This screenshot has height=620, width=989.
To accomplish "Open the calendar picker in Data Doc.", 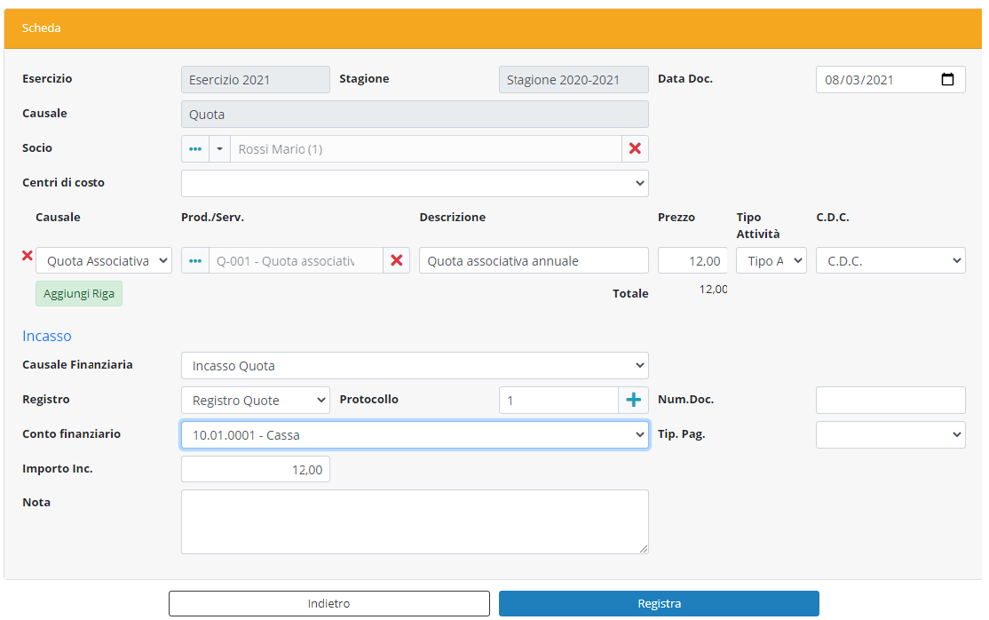I will tap(947, 80).
